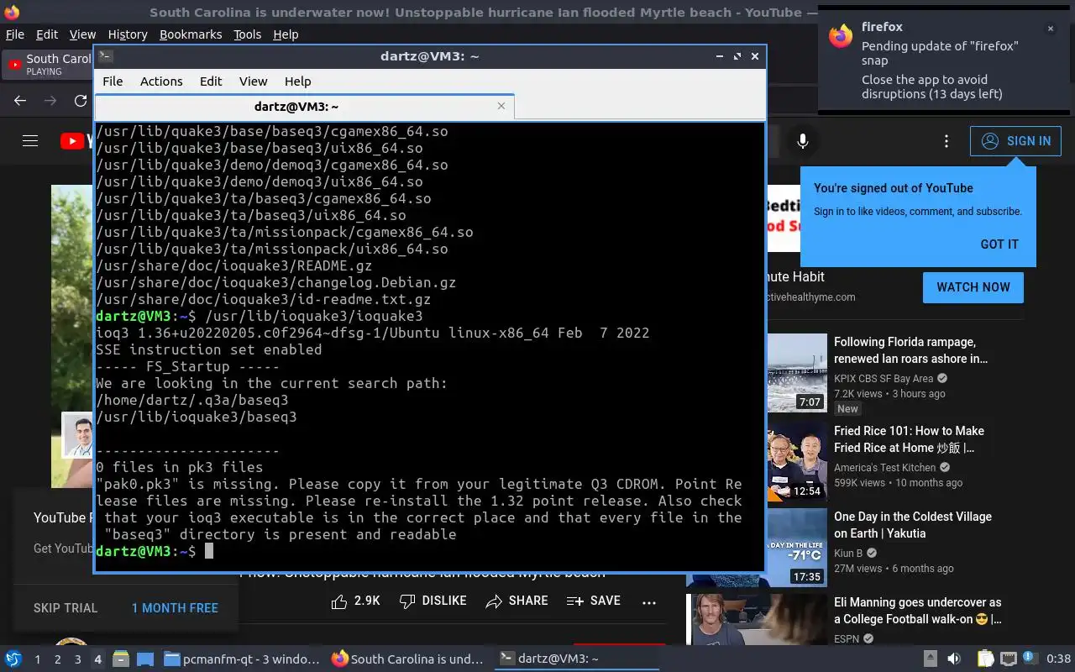Click GOT IT in signed-out popup
The image size is (1075, 672).
pyautogui.click(x=999, y=244)
